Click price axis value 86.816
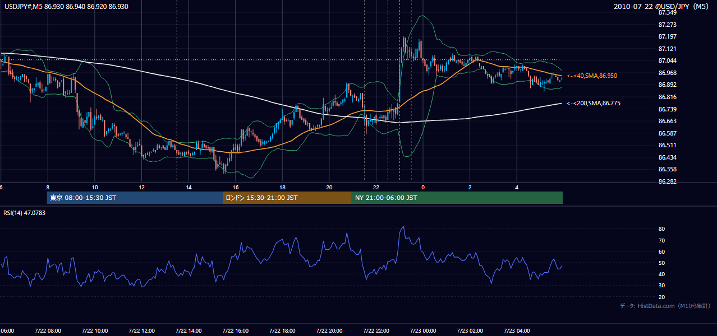This screenshot has width=717, height=336. coord(668,97)
